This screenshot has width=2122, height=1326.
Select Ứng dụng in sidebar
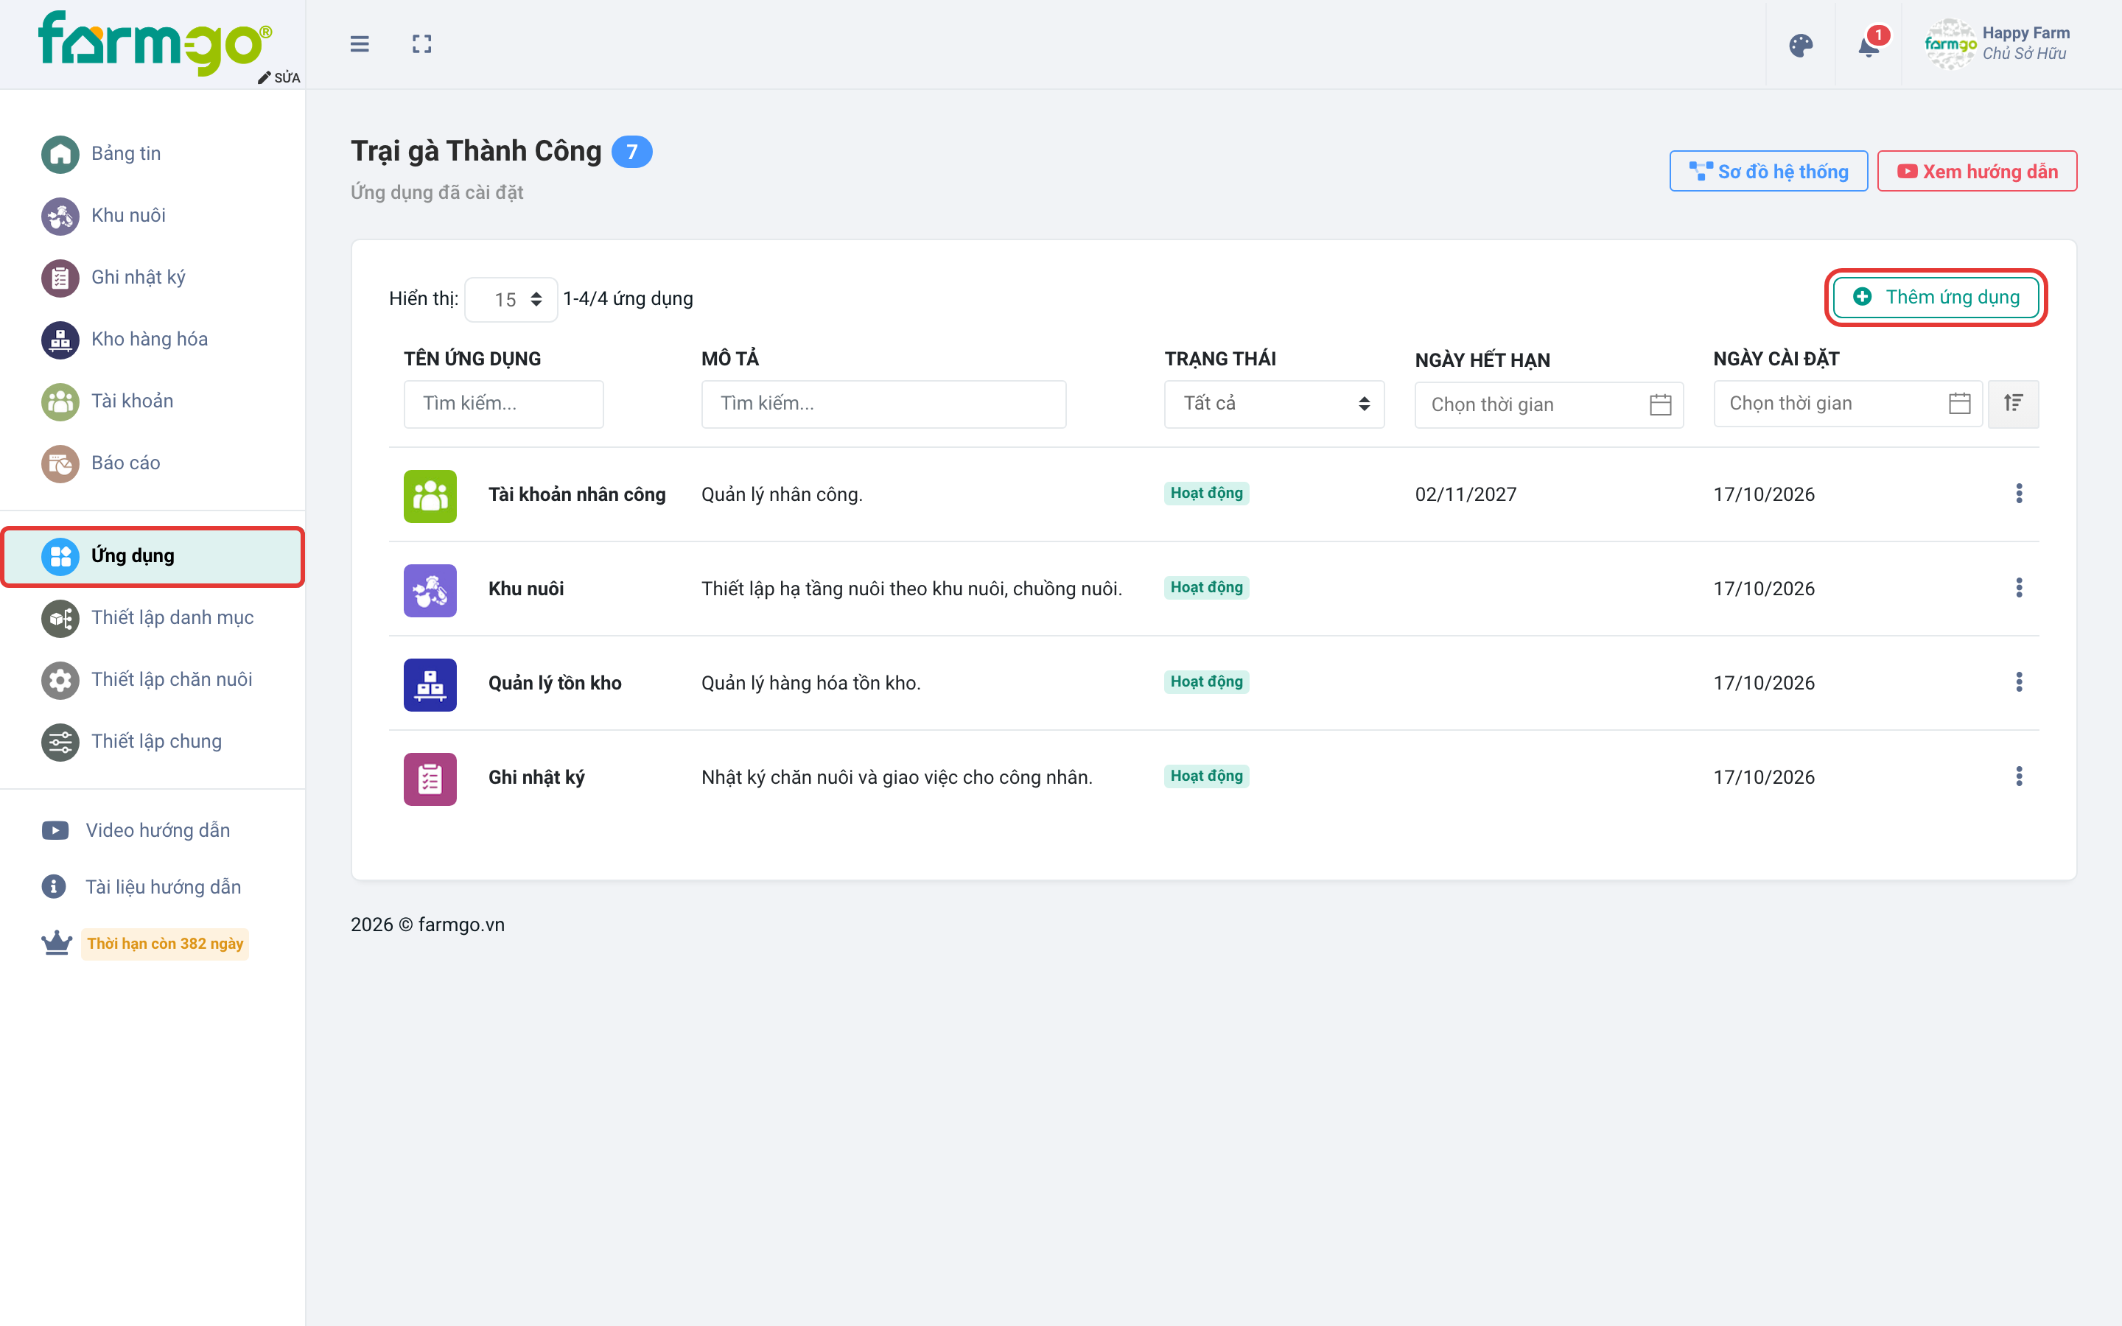point(153,556)
